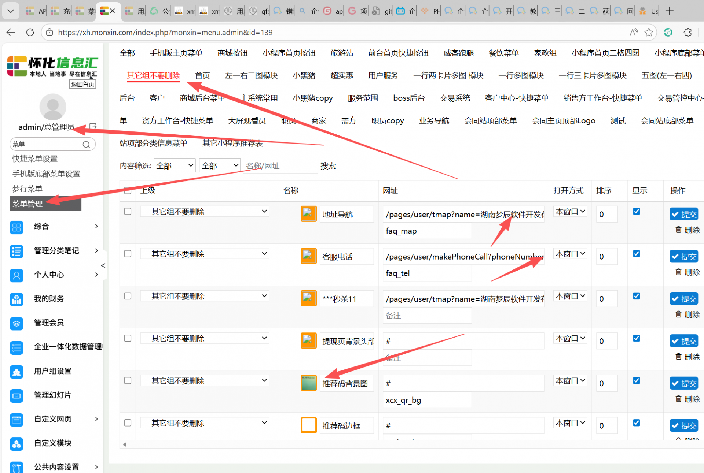This screenshot has width=704, height=473.
Task: Select the 小黑猪 menu group tab
Action: pos(304,76)
